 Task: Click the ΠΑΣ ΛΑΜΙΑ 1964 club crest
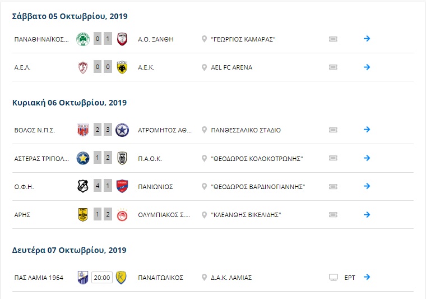[x=83, y=278]
